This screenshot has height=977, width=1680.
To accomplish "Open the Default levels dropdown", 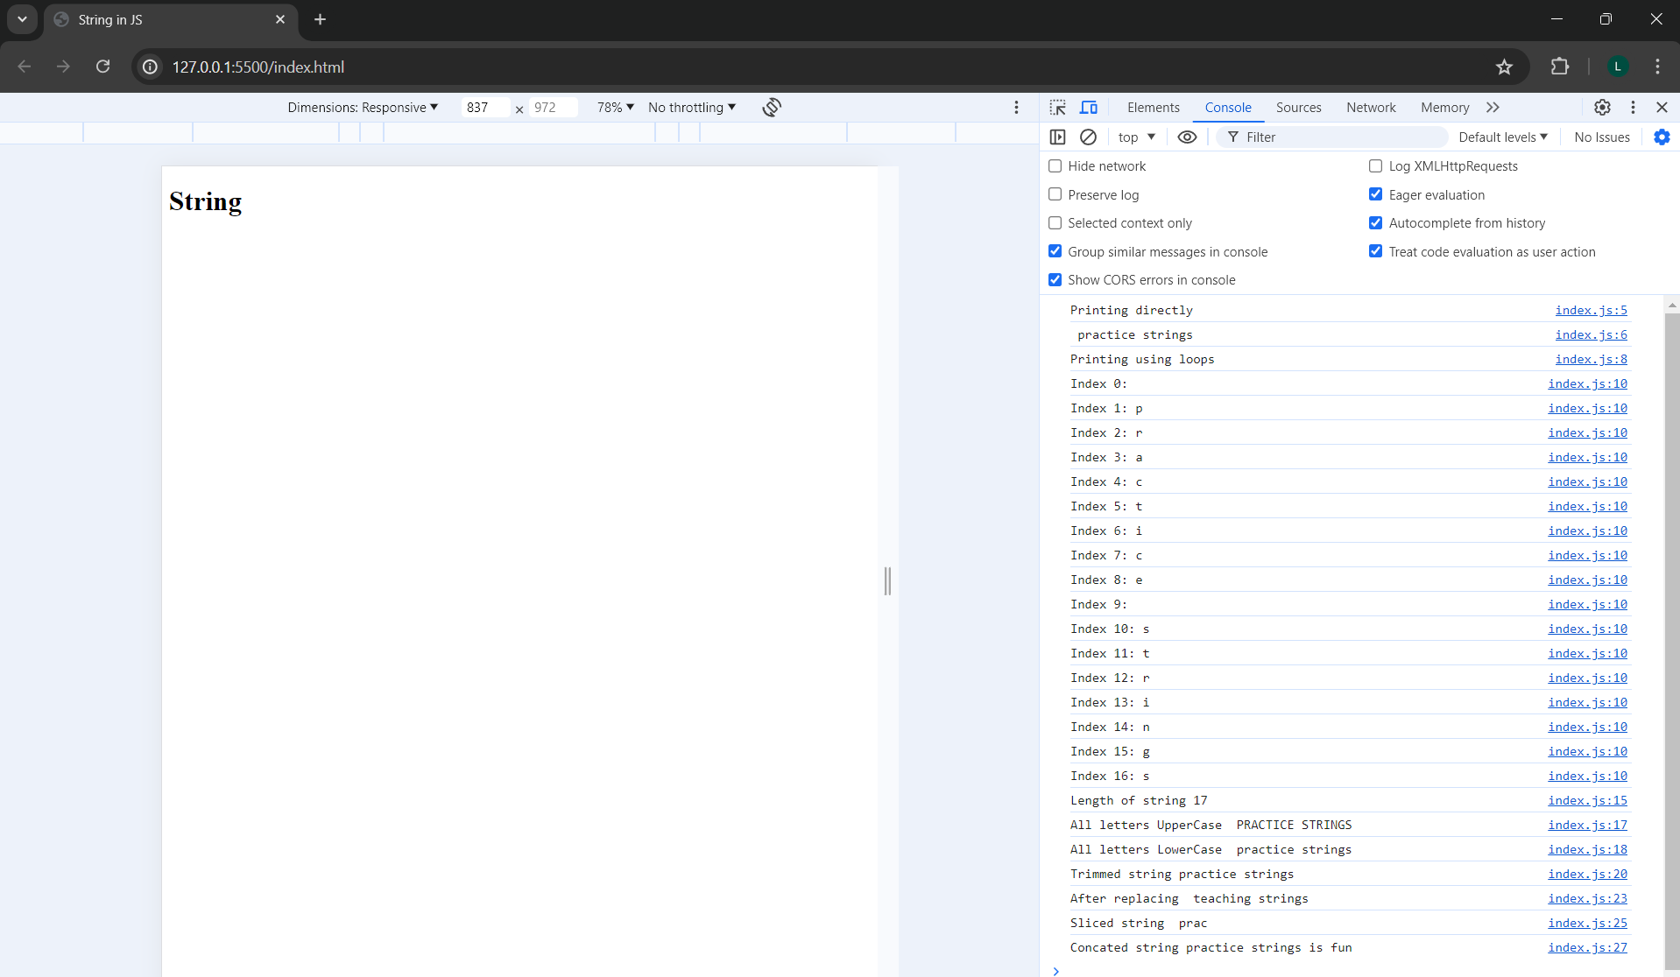I will (1502, 137).
